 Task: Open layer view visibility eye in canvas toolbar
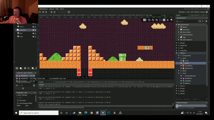172,20
